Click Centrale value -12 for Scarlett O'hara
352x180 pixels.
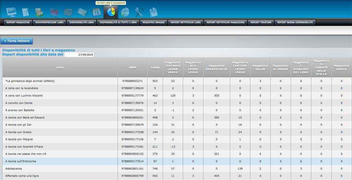(173, 147)
